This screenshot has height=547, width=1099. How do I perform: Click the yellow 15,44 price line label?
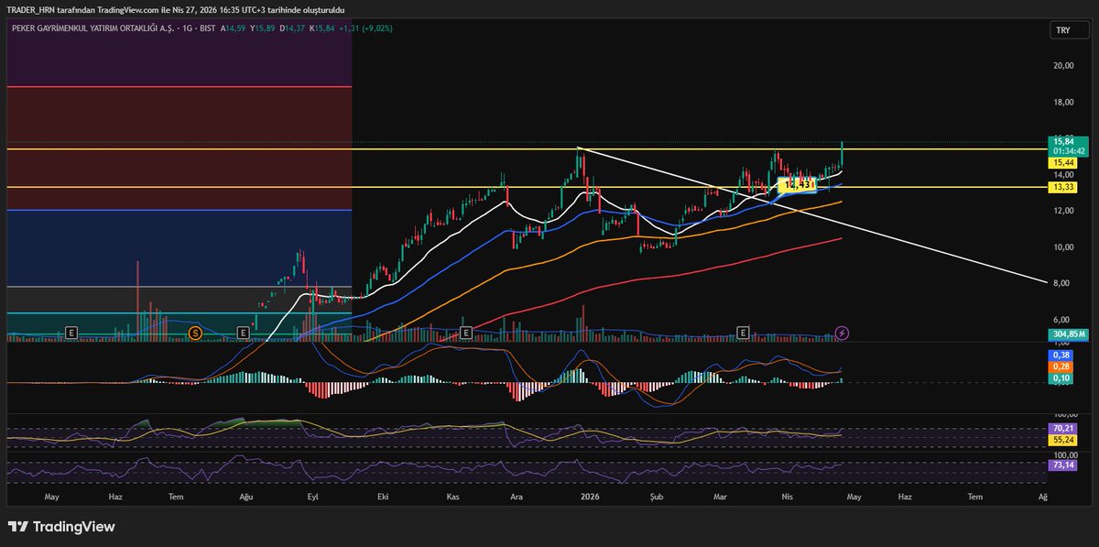click(1063, 161)
